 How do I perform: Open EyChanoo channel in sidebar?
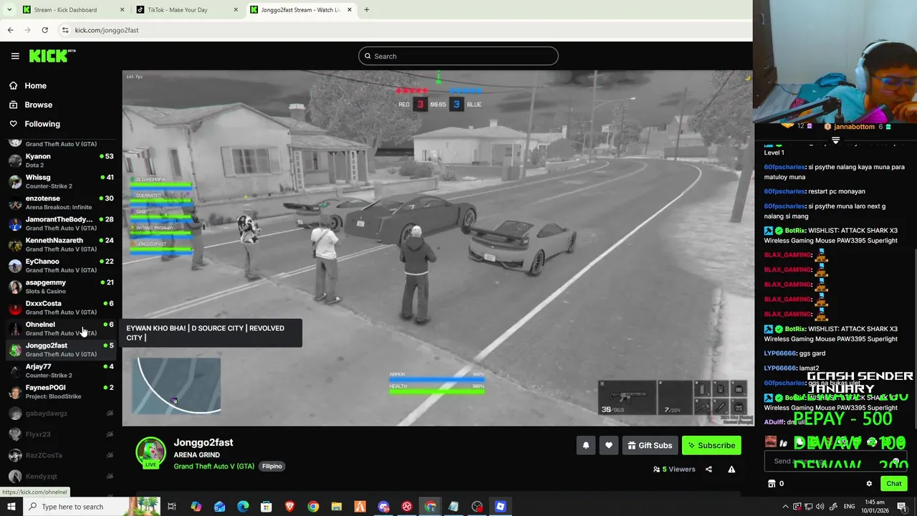pos(61,265)
